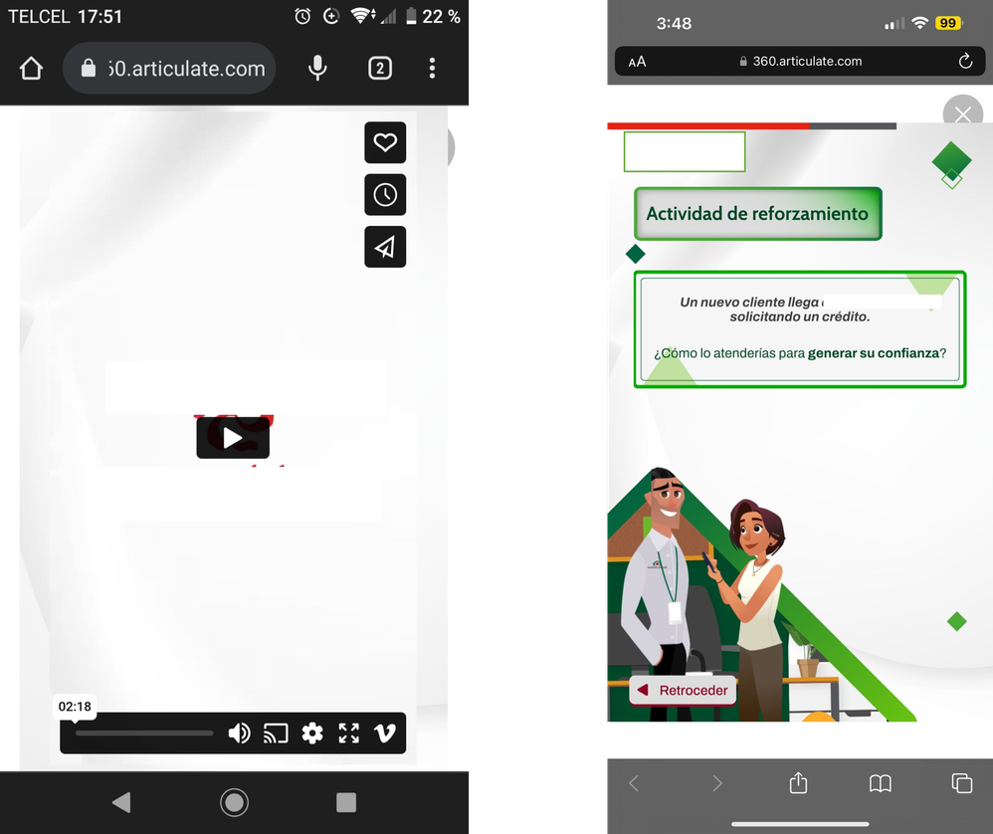Mute the video via speaker icon

pos(239,733)
